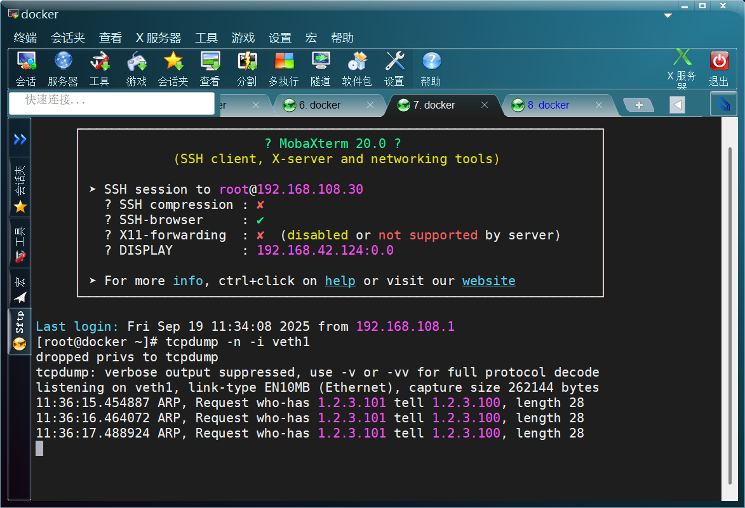Open the 隧道 (Tunneling) toolbar icon
The height and width of the screenshot is (508, 745).
click(x=321, y=69)
